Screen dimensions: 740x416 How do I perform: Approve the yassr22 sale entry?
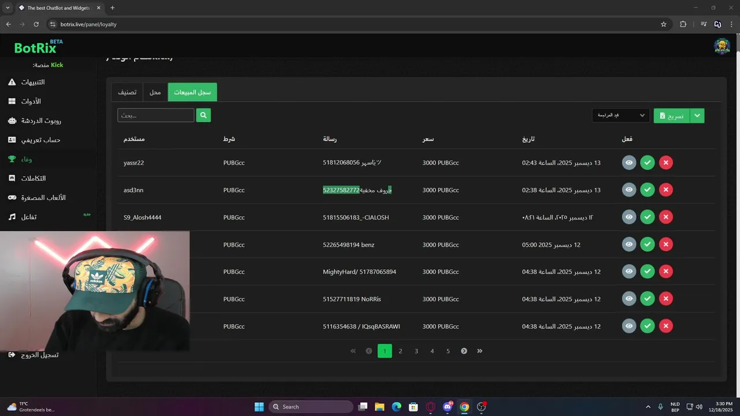pos(647,163)
